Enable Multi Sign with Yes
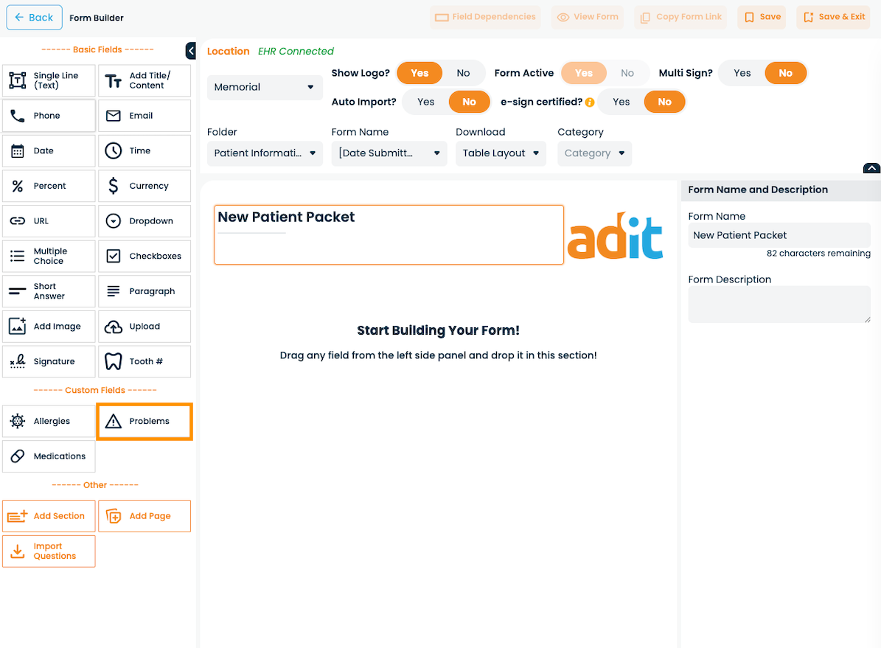This screenshot has width=881, height=648. tap(742, 73)
